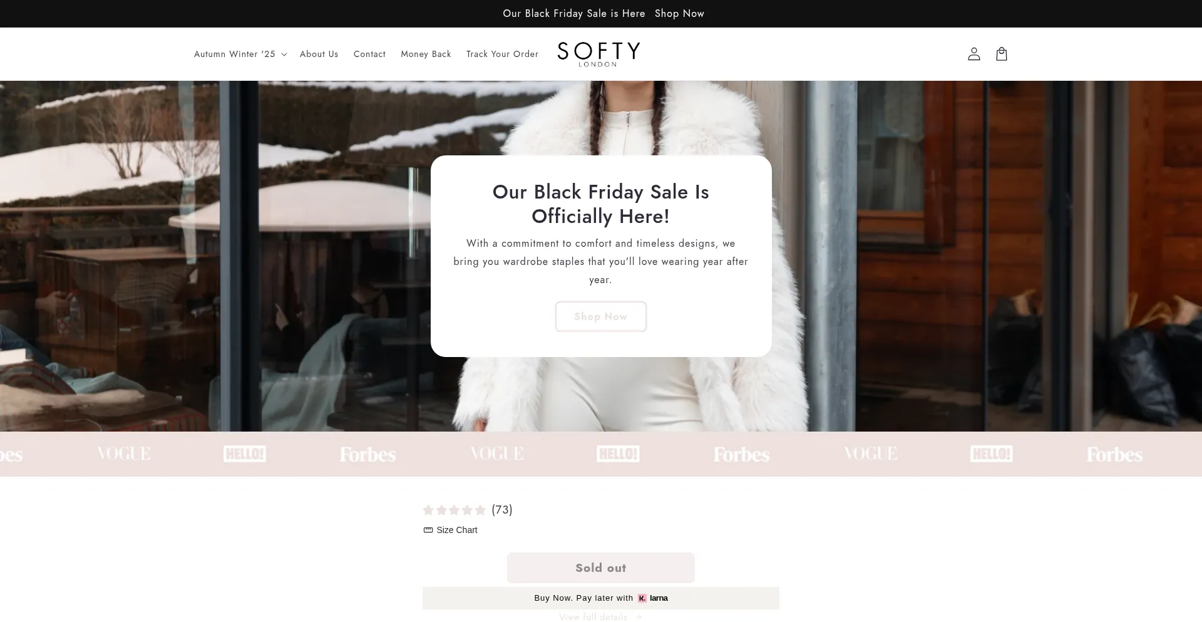Click the Sold out button
This screenshot has height=622, width=1202.
[x=601, y=568]
